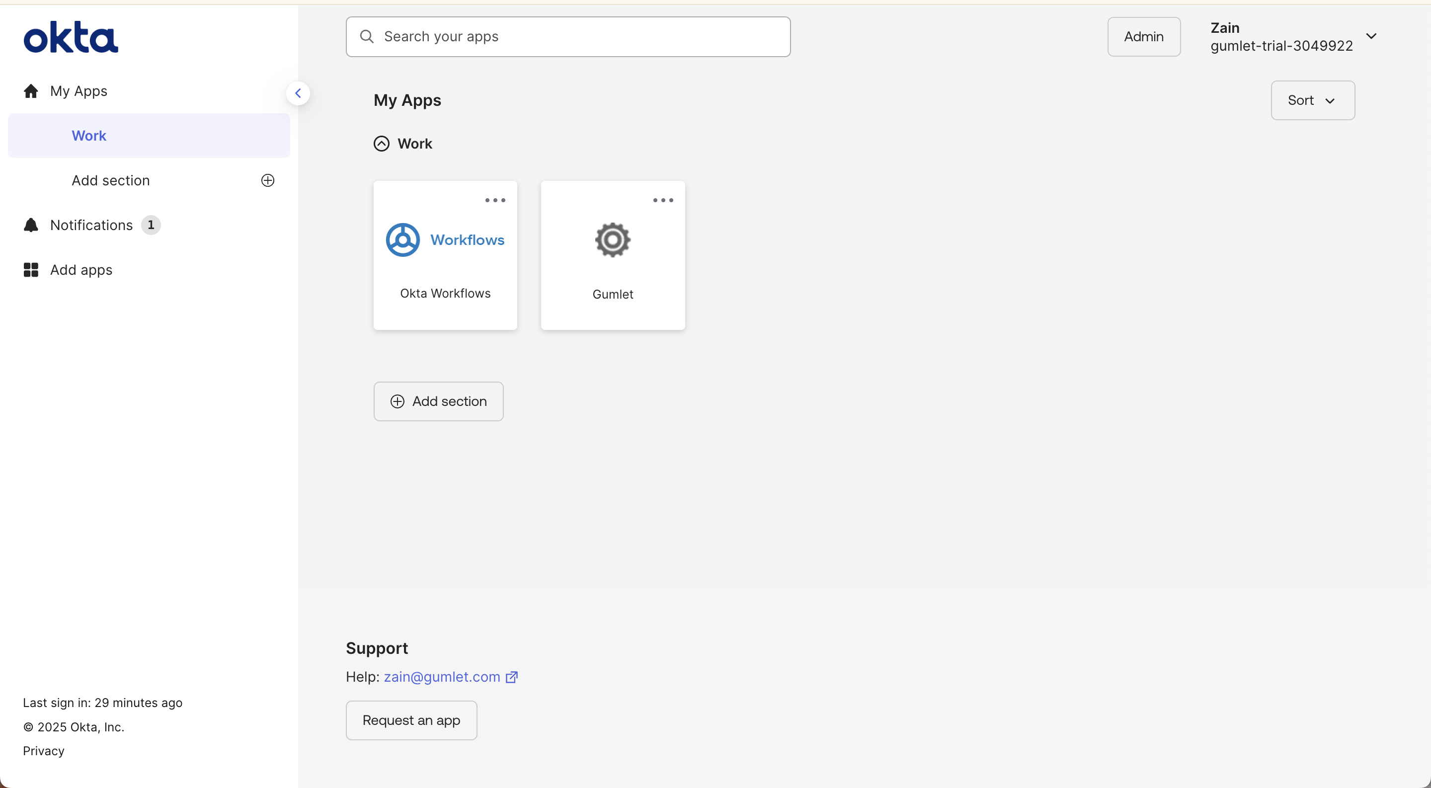The image size is (1431, 788).
Task: Launch Okta Workflows via its logo
Action: click(445, 240)
